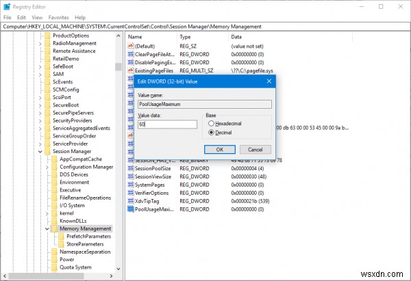Select the Quota System tree item
Screen dimensions: 411x281
75,267
